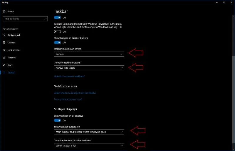Enable Replace Command Prompt with PowerShell toggle
The width and height of the screenshot is (235, 151).
(57, 32)
